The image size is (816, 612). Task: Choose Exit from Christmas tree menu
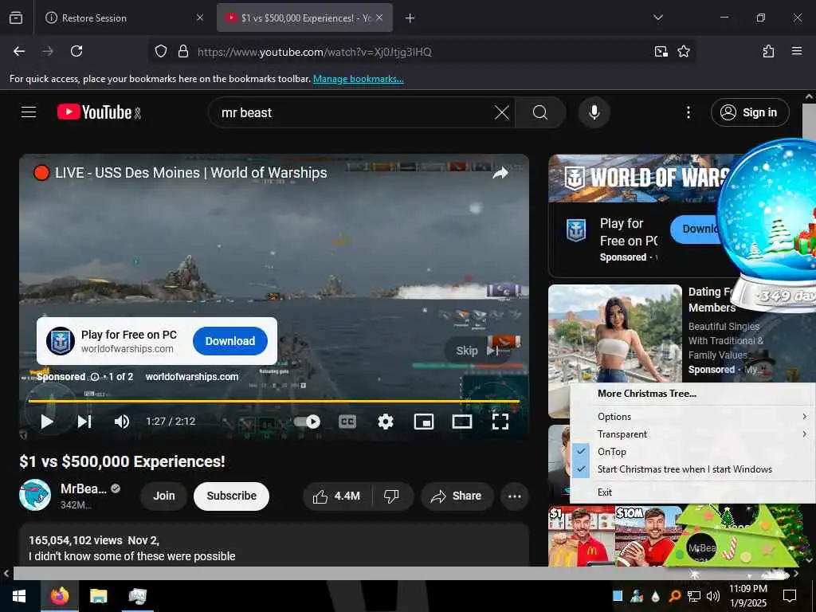click(x=692, y=492)
